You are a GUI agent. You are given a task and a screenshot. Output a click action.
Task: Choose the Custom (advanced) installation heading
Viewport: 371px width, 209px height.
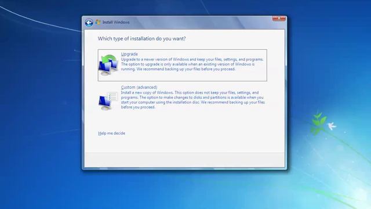point(139,87)
